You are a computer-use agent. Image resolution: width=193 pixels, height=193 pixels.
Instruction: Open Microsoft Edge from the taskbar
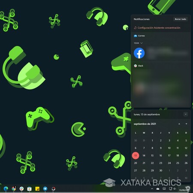coord(6,189)
